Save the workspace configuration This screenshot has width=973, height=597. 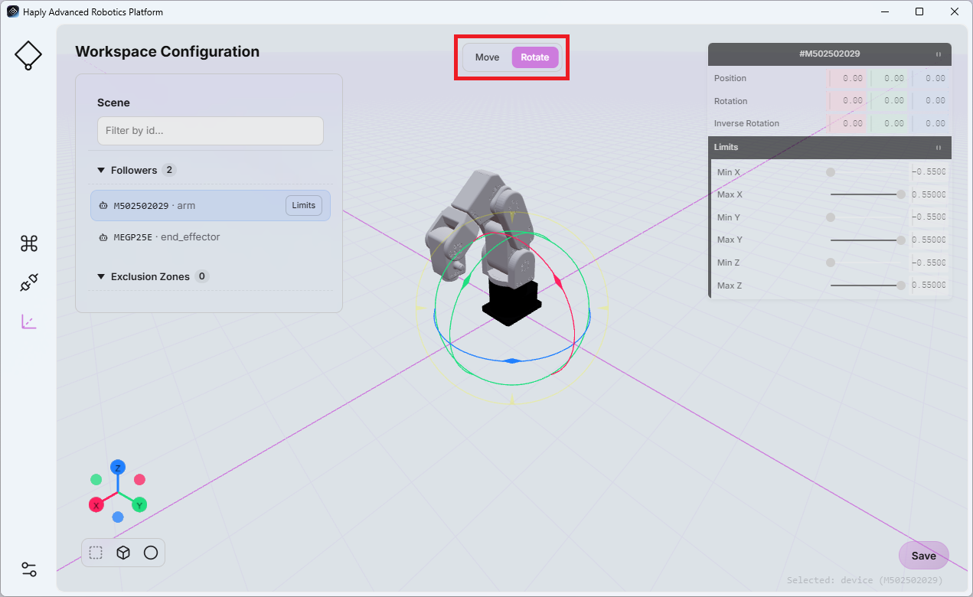923,556
